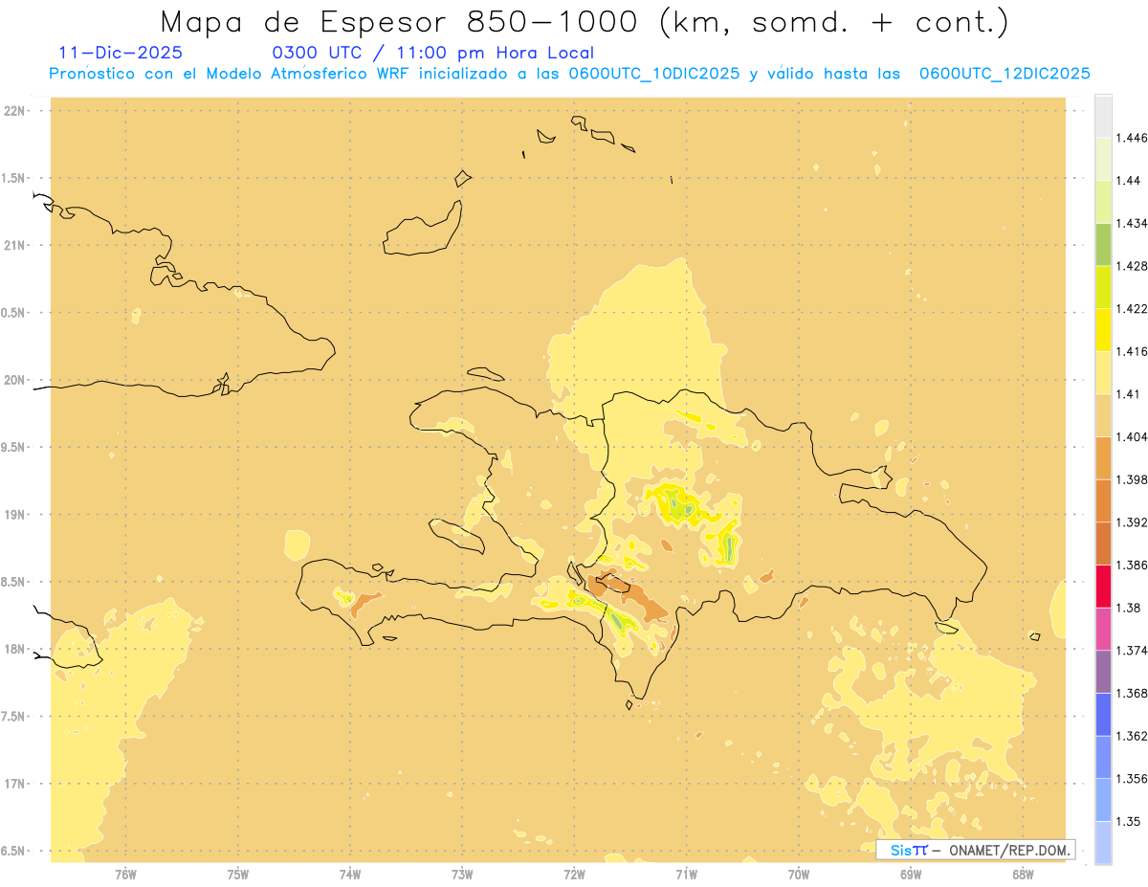Click the 19N latitude label
The width and height of the screenshot is (1148, 887).
click(12, 514)
